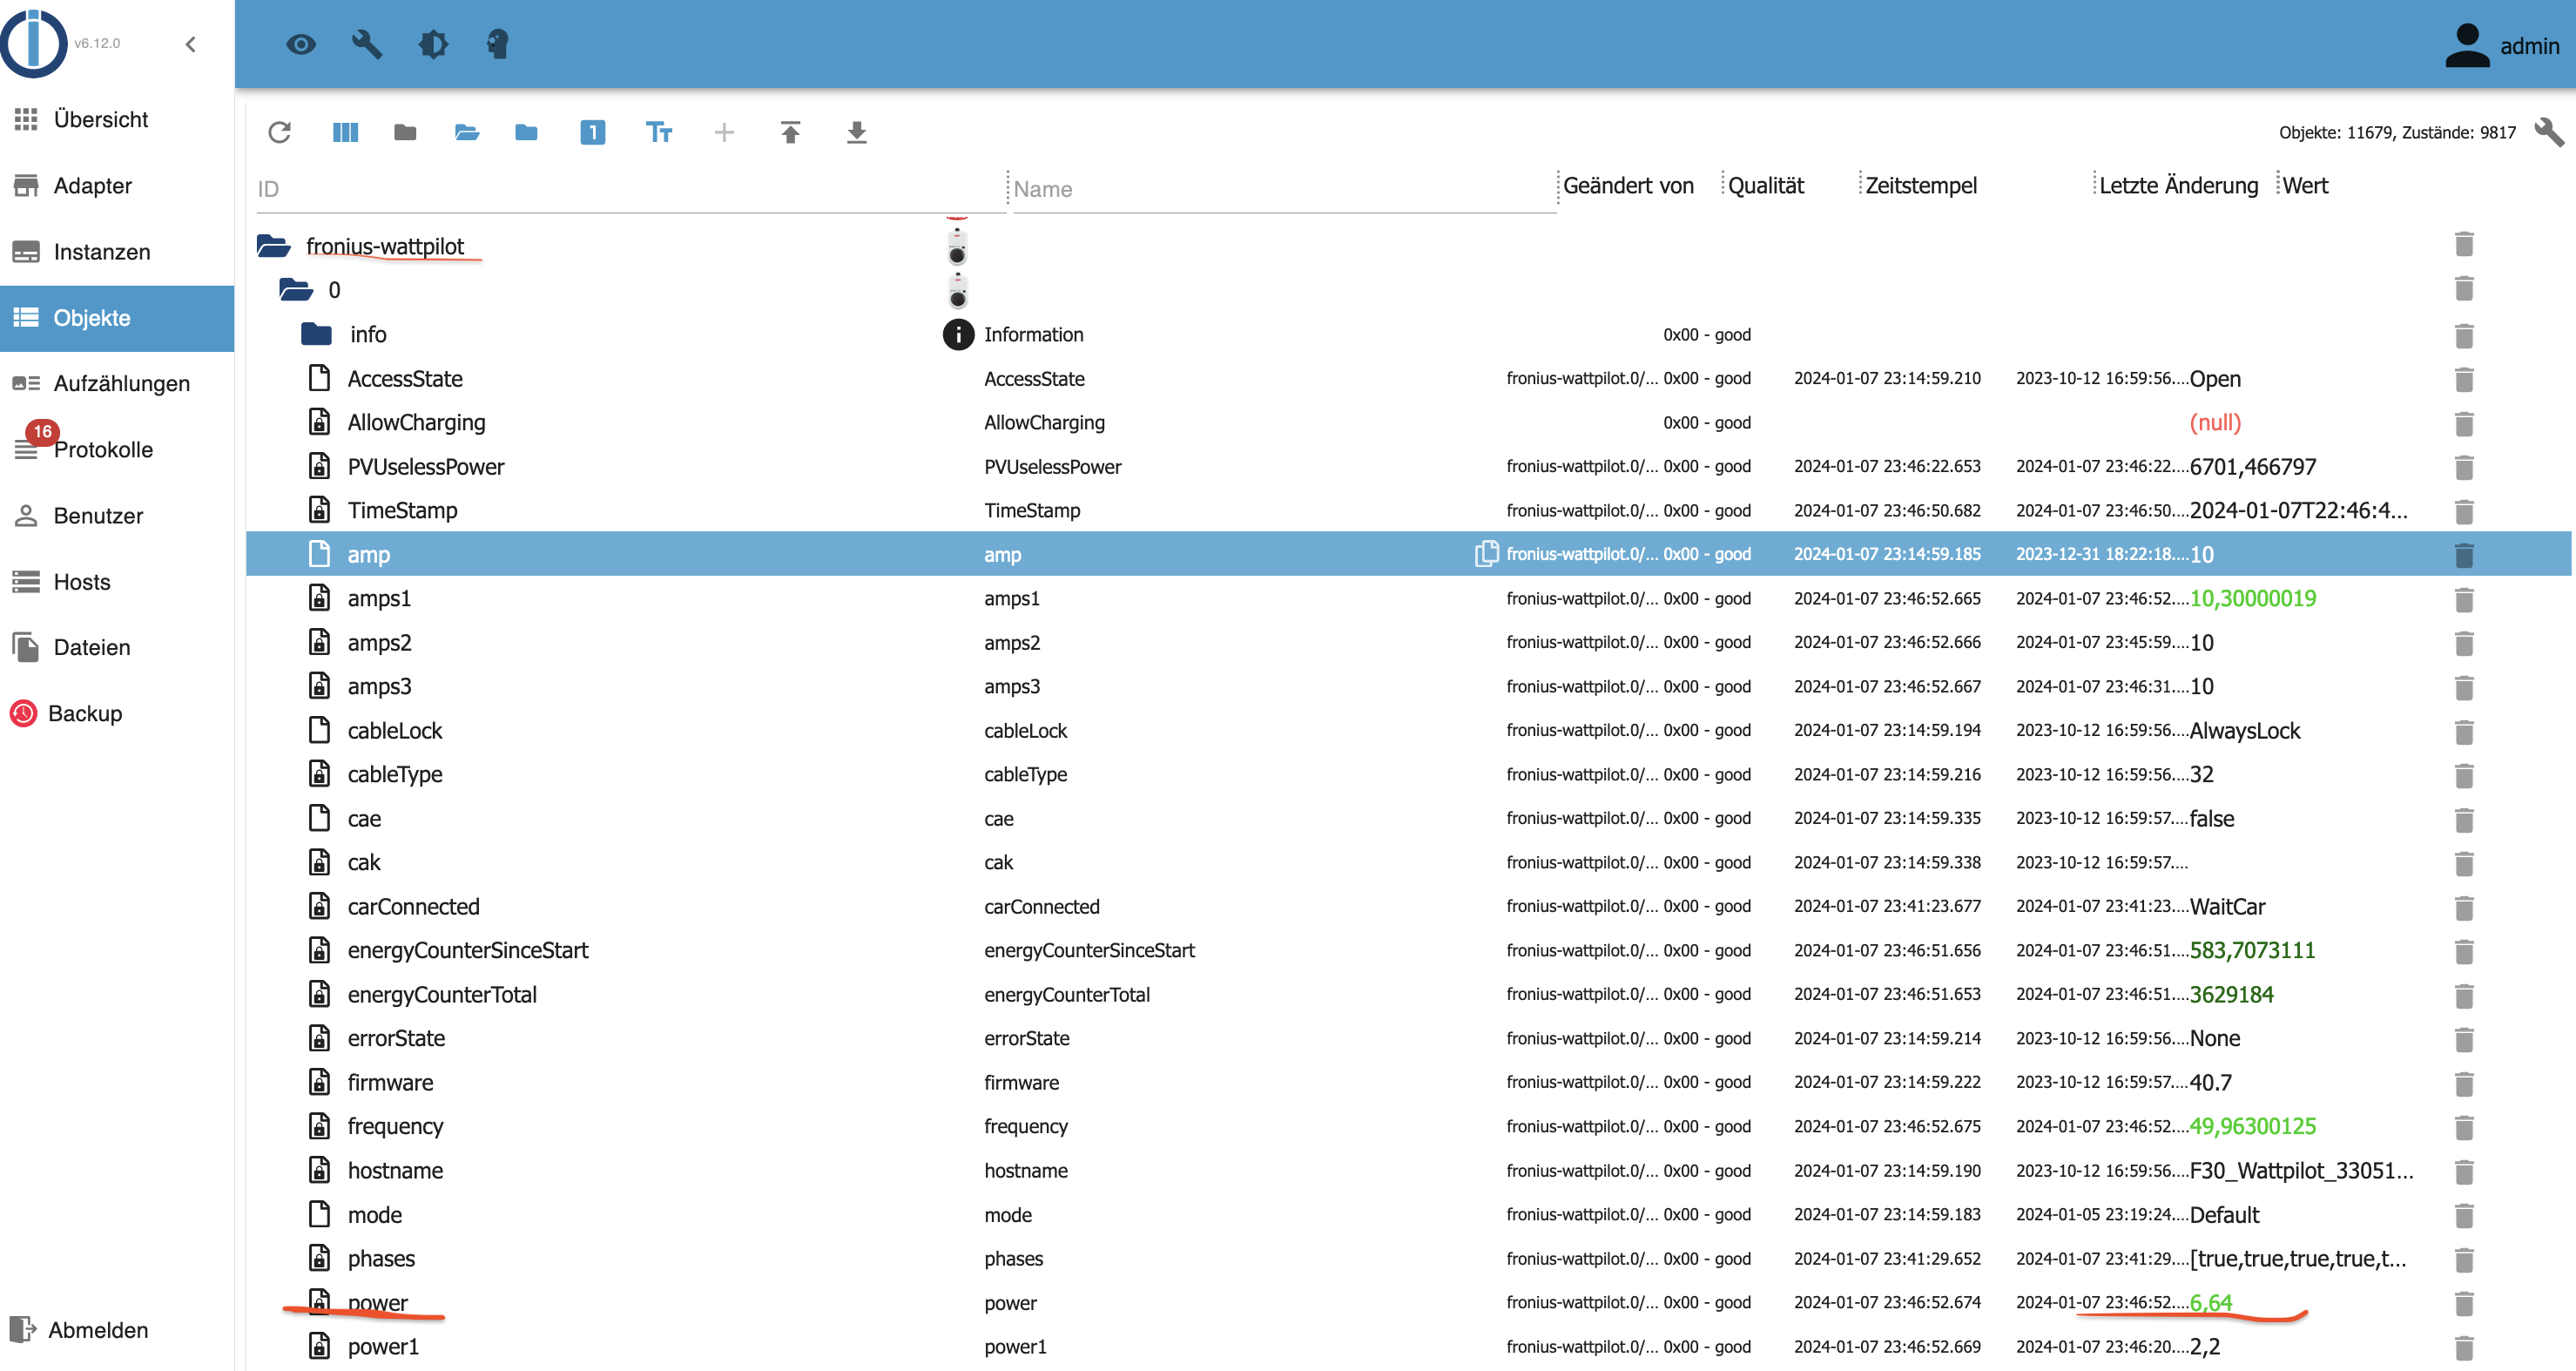Select the energyCounterTotal row
The height and width of the screenshot is (1371, 2576).
click(442, 995)
